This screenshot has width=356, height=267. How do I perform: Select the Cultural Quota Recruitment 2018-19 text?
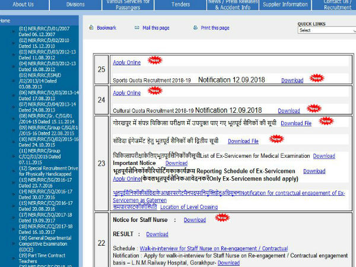coord(153,111)
